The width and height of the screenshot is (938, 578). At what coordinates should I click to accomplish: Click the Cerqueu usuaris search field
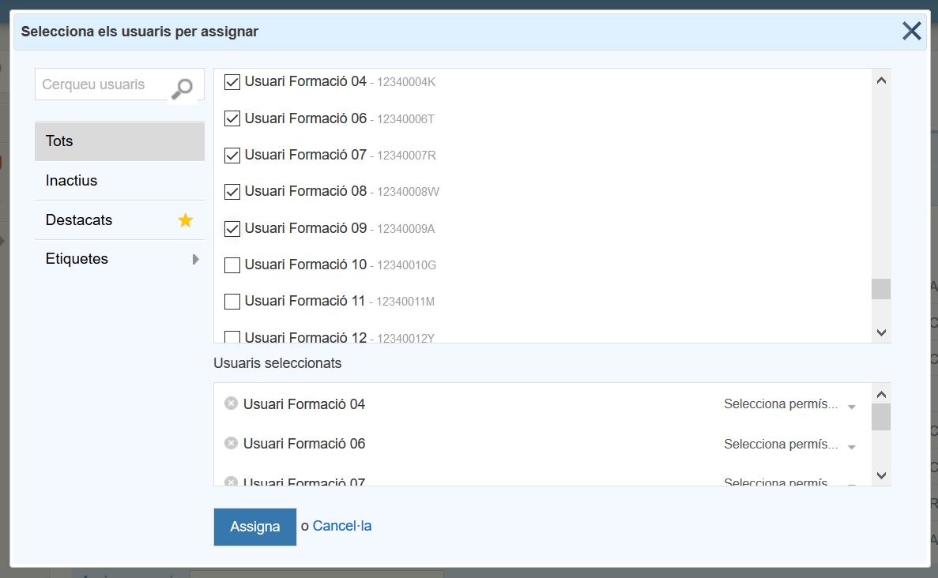click(x=101, y=84)
